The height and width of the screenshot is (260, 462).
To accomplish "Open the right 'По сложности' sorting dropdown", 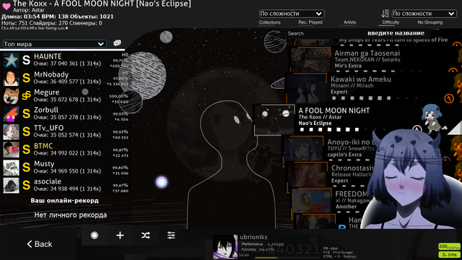I will (x=424, y=14).
